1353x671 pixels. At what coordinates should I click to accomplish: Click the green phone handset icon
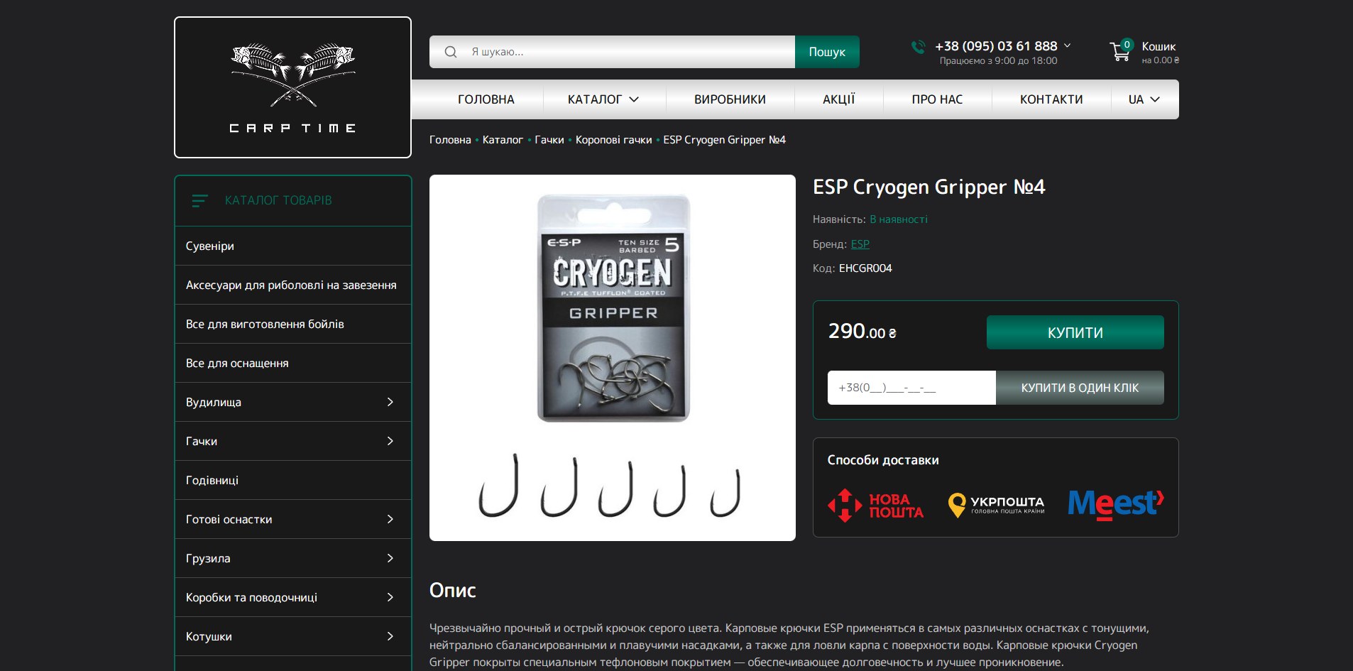click(918, 47)
